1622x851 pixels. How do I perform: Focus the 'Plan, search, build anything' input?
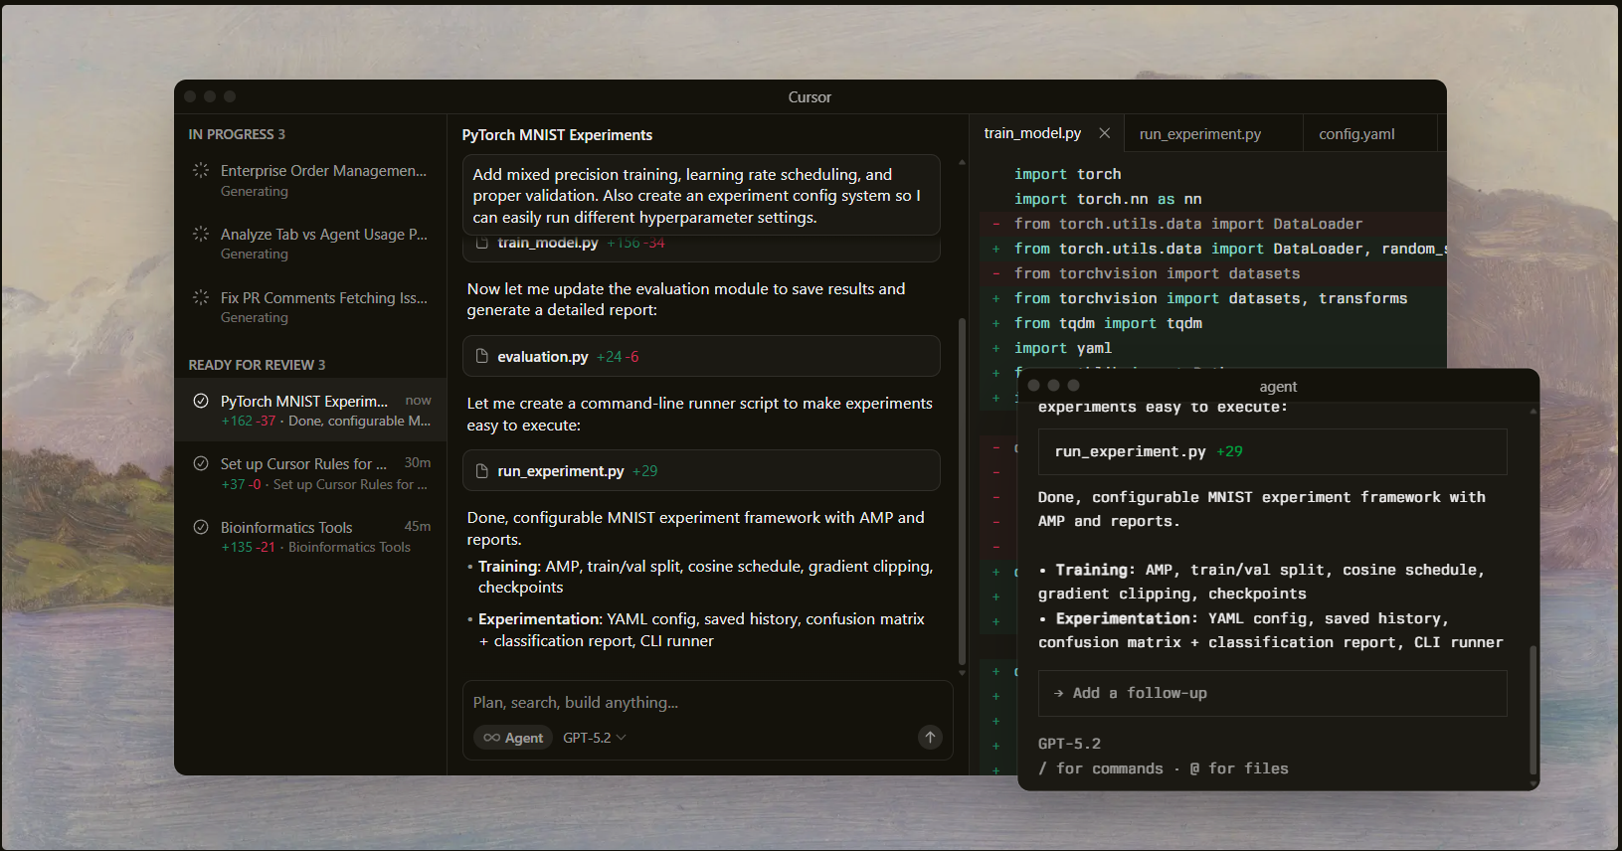(696, 703)
